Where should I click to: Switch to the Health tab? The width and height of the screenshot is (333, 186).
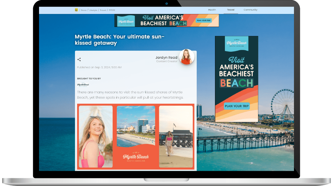[x=212, y=10]
